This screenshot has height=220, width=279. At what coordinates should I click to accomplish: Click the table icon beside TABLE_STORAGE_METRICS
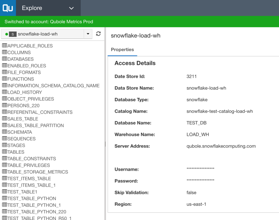coord(4,172)
